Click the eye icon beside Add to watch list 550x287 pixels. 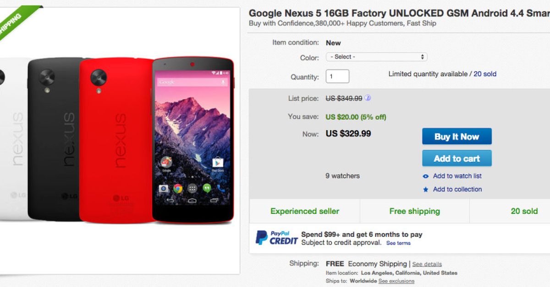tap(426, 176)
